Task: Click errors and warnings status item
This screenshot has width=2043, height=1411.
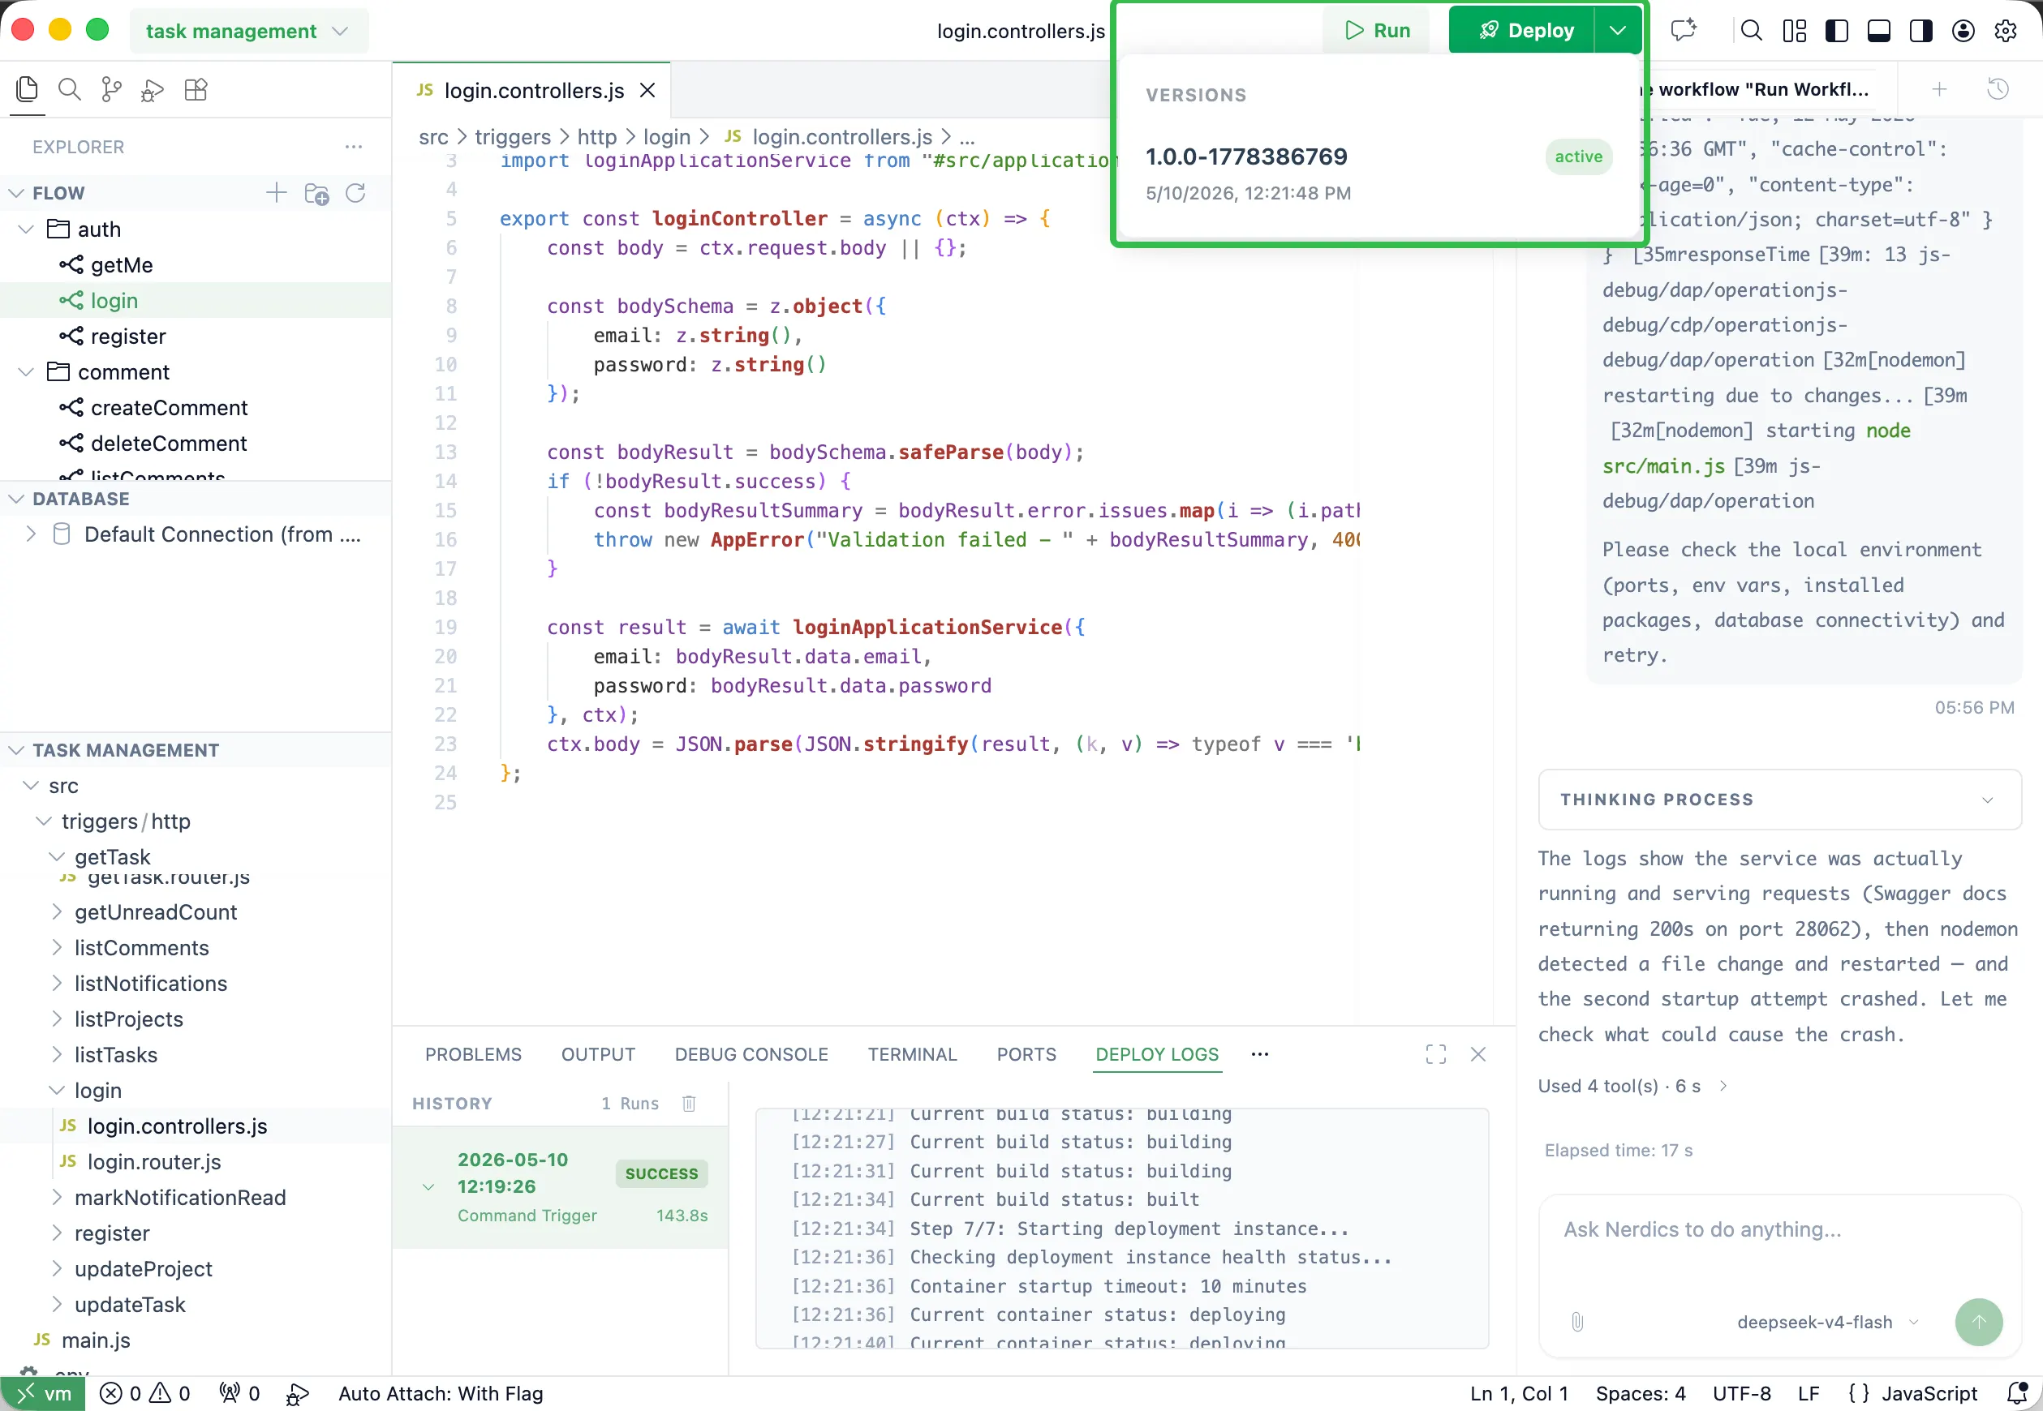Action: 145,1394
